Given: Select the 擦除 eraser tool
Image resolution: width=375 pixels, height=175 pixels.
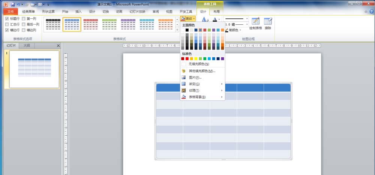Looking at the screenshot, I should pyautogui.click(x=268, y=24).
